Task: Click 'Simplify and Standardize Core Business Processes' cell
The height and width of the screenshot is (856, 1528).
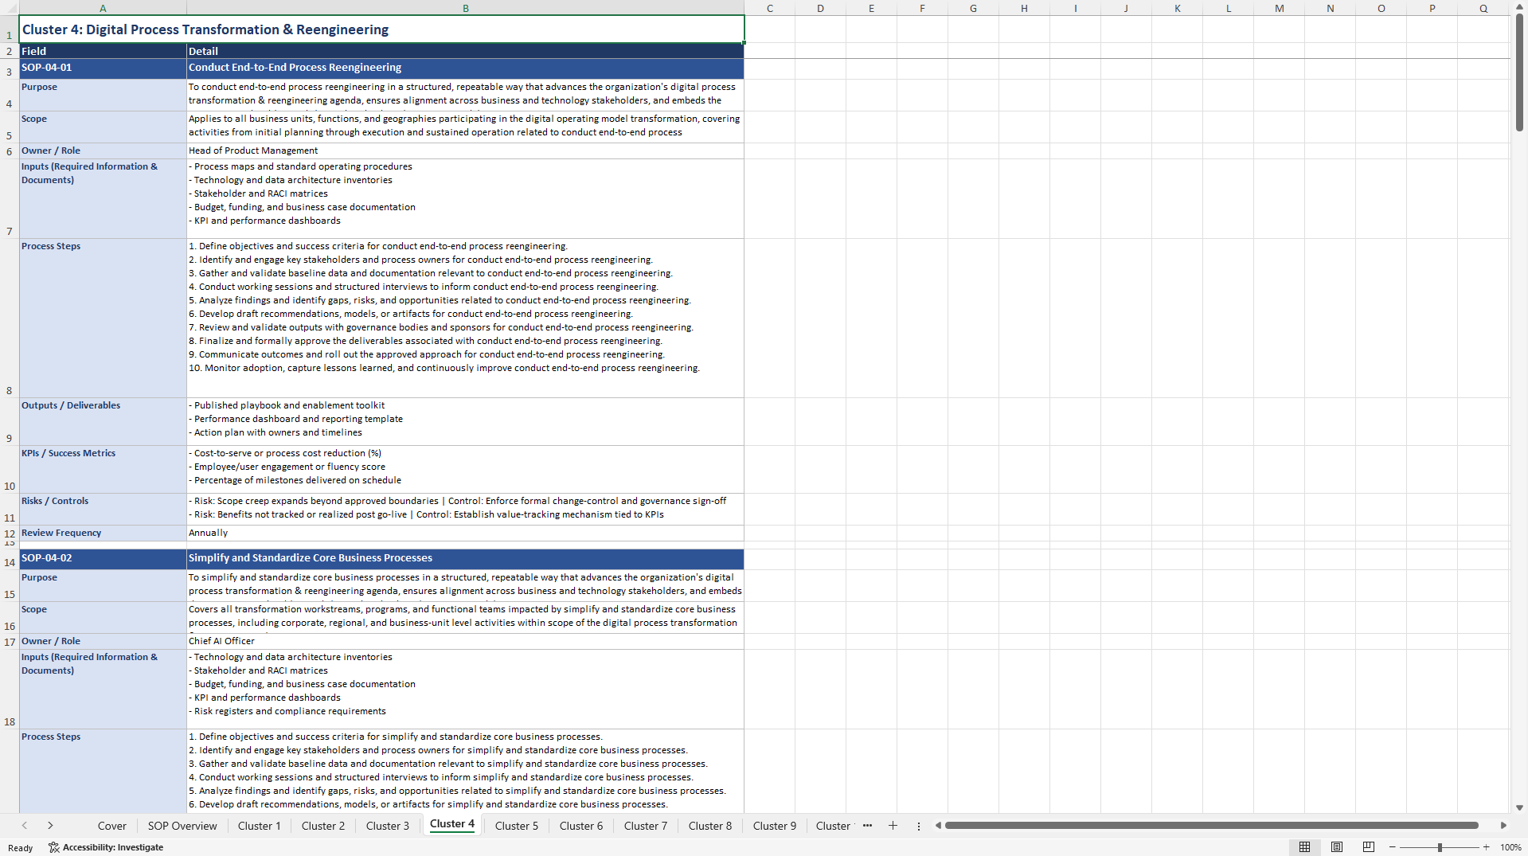Action: 466,559
